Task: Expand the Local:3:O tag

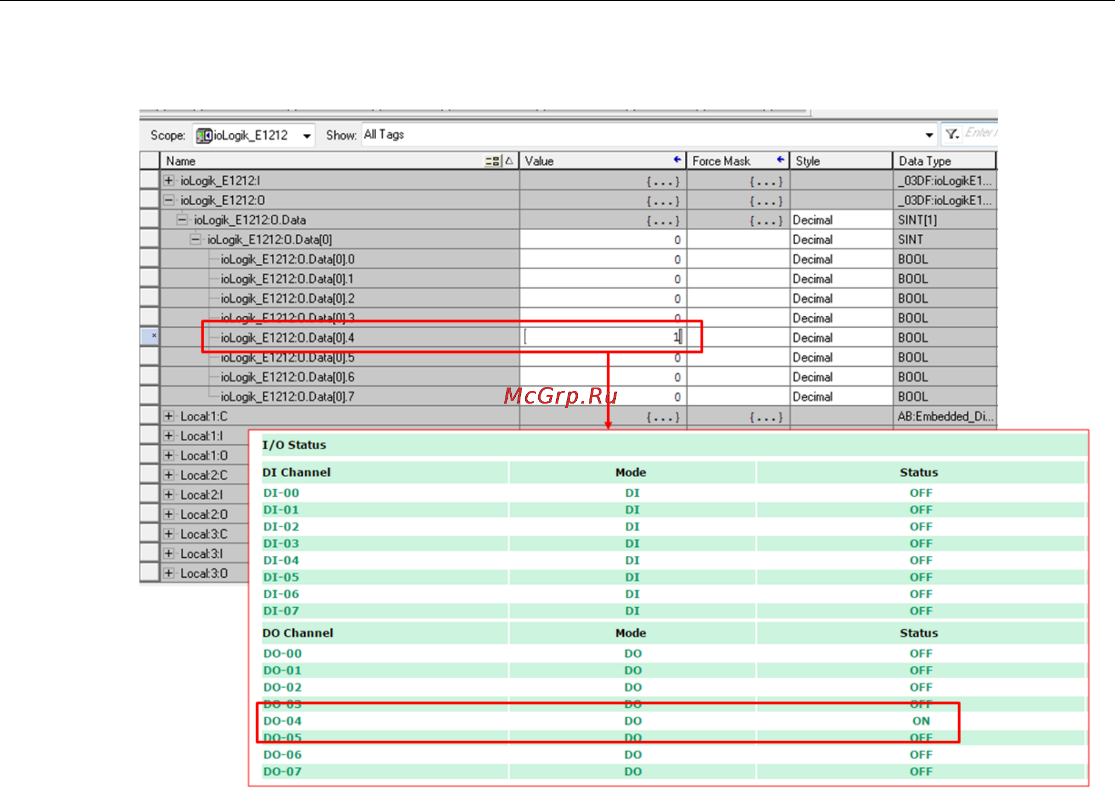Action: pos(168,573)
